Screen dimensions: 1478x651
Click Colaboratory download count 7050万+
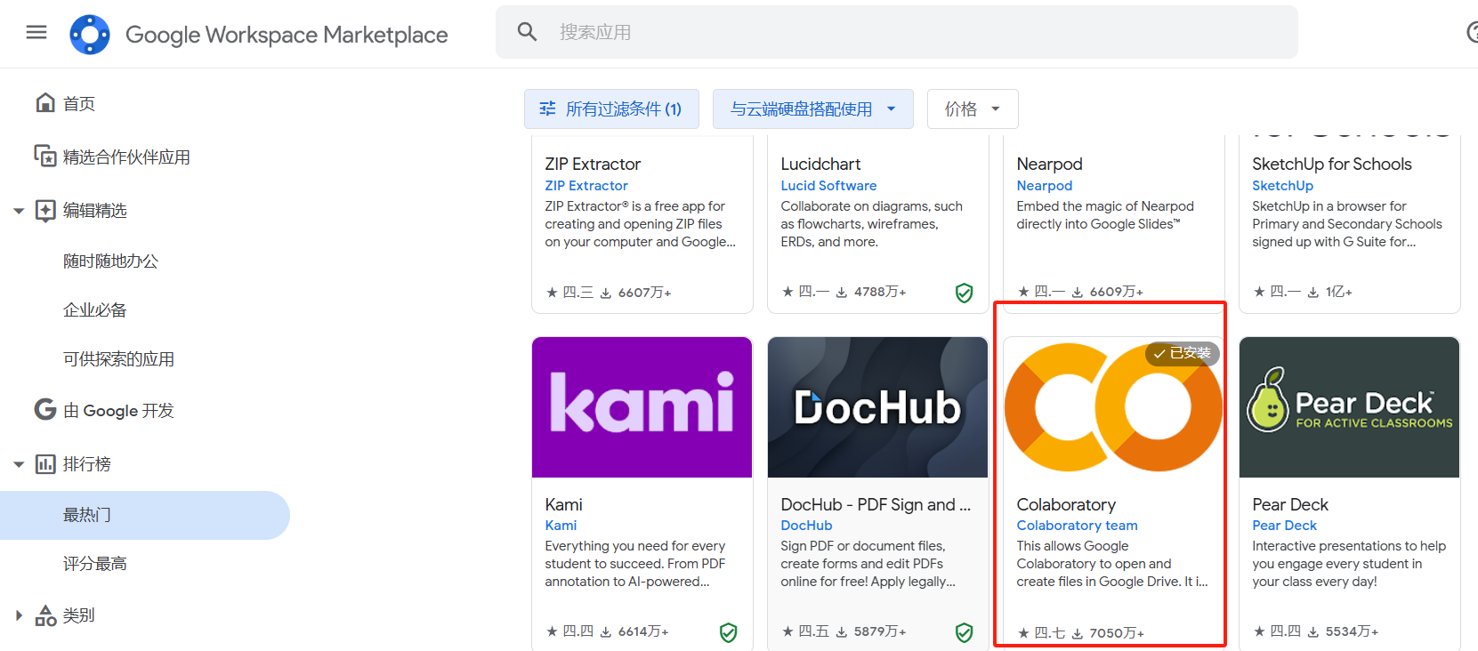pyautogui.click(x=1108, y=633)
